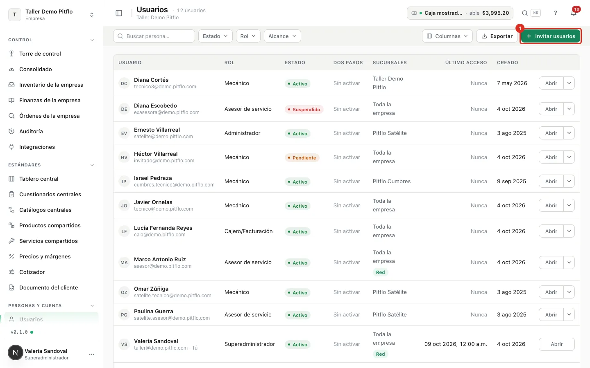590x368 pixels.
Task: Export the user list with Exportar
Action: (x=497, y=36)
